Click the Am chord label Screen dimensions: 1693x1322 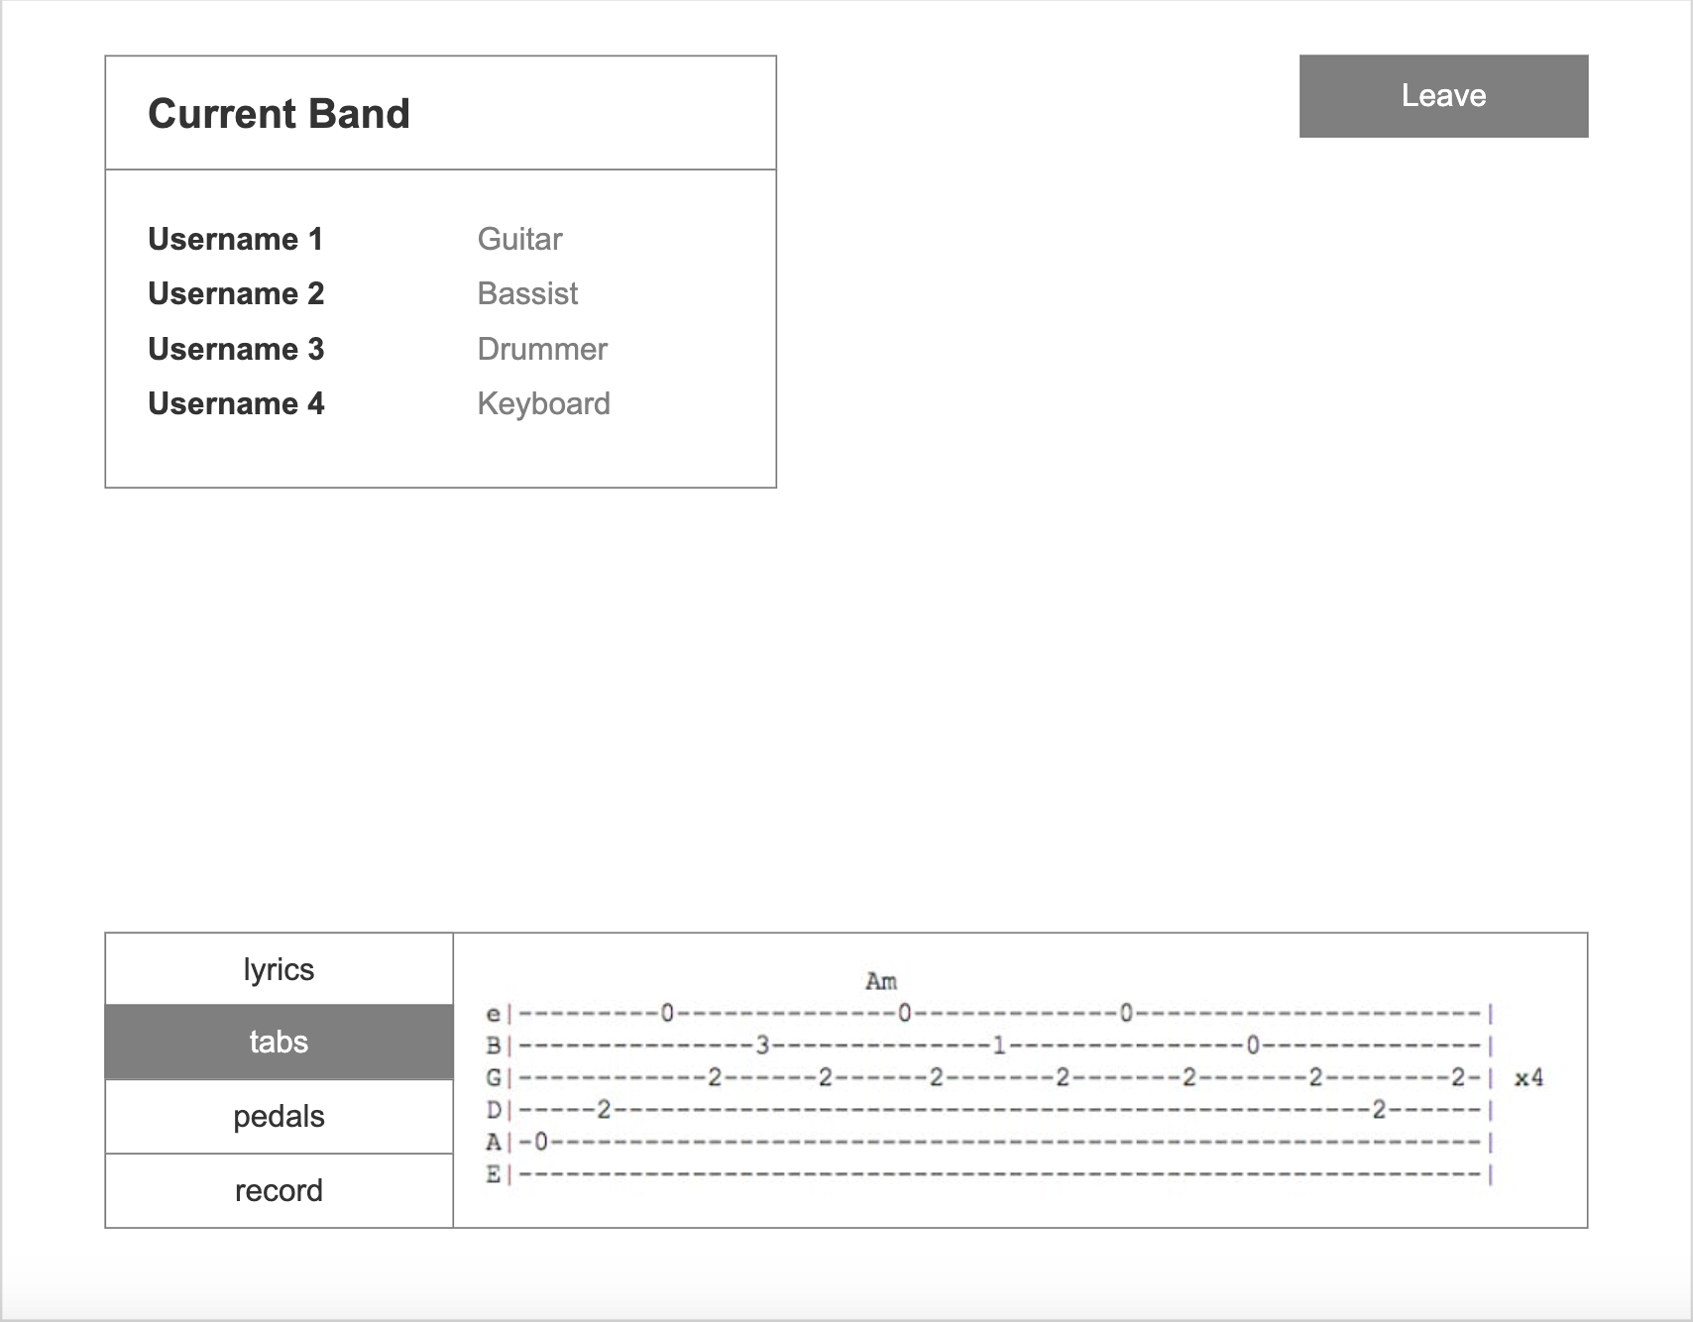[880, 981]
